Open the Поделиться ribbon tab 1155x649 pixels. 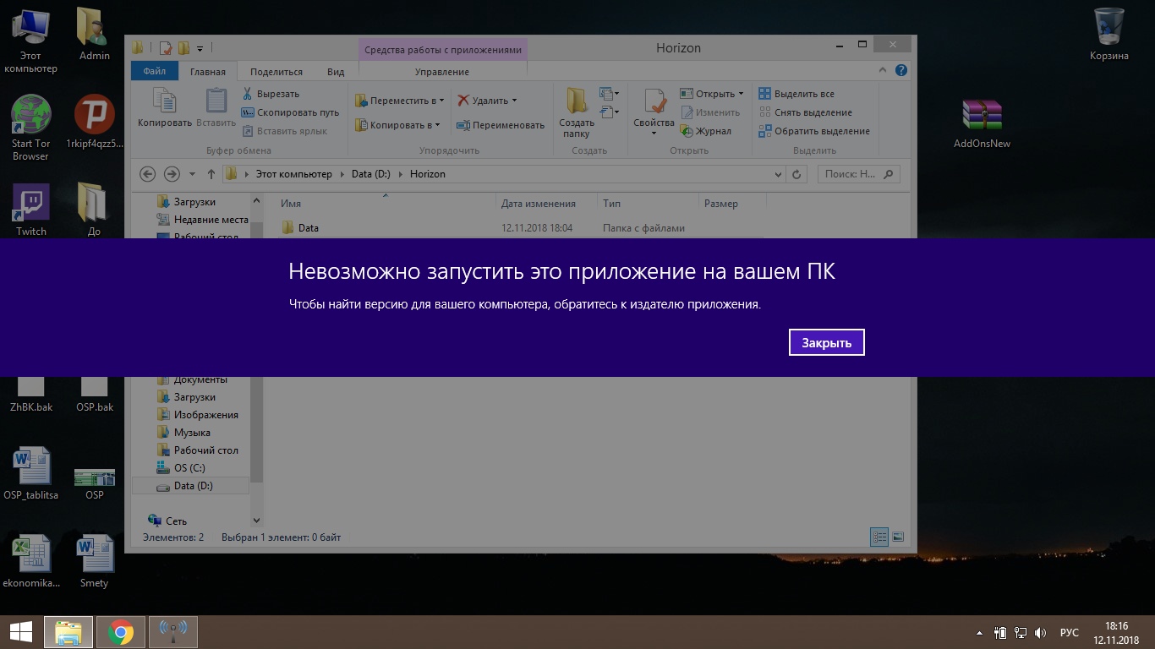coord(276,72)
